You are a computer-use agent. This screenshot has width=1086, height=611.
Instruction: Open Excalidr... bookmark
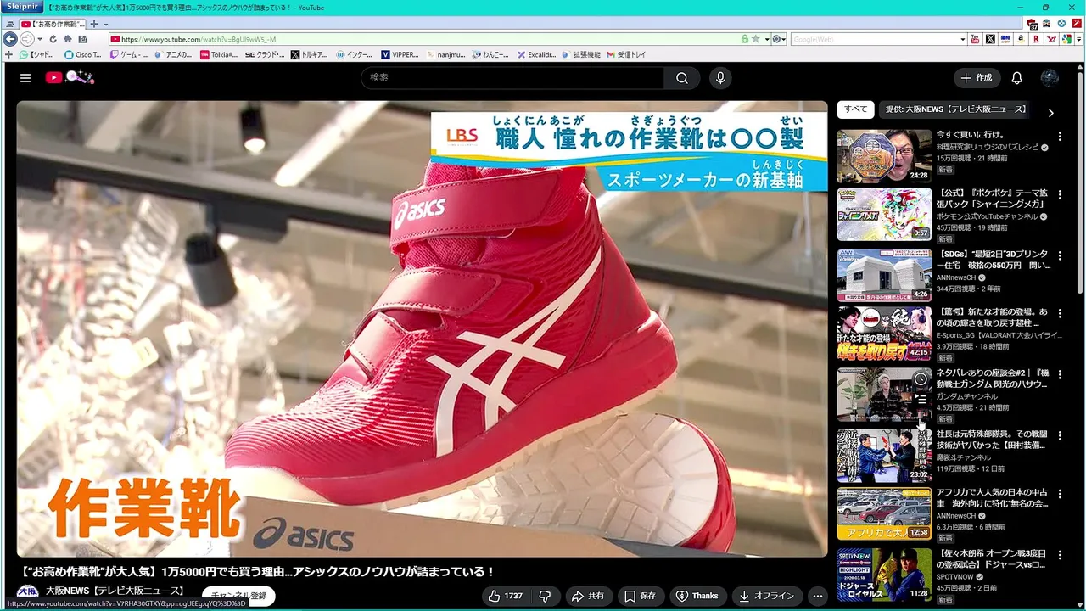[x=536, y=54]
